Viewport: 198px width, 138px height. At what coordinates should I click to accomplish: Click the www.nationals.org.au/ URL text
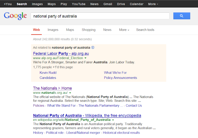tap(50, 93)
